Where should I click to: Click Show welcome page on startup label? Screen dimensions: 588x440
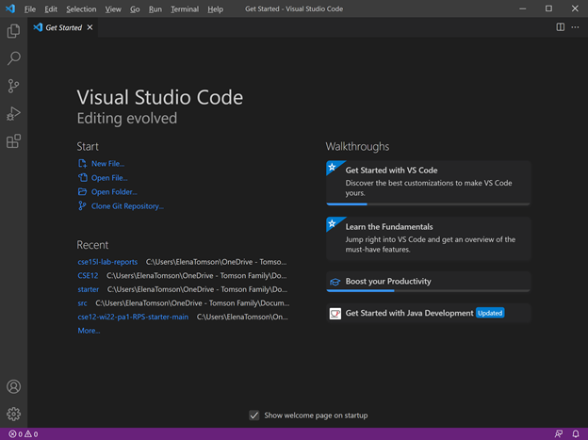[x=316, y=416]
